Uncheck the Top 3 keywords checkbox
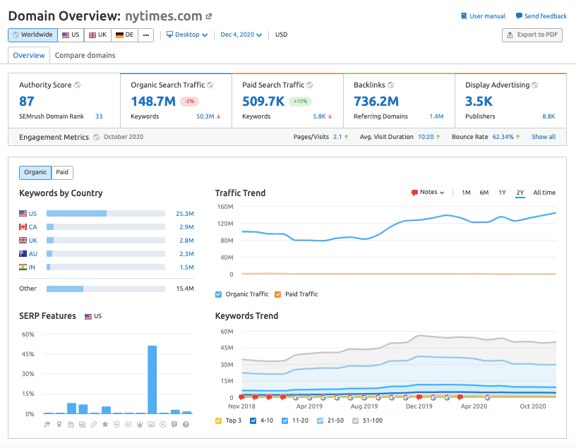This screenshot has width=576, height=448. tap(219, 420)
